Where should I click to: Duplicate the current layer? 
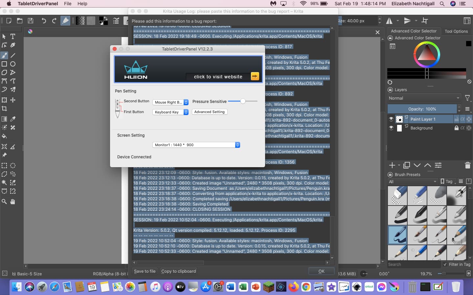[407, 165]
